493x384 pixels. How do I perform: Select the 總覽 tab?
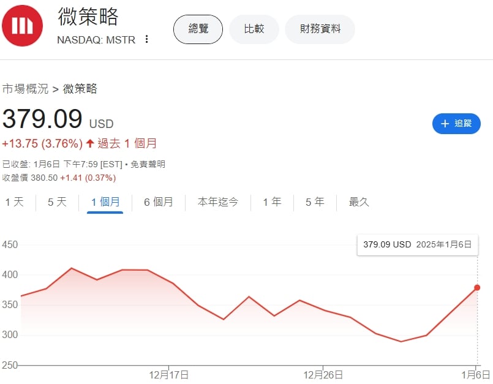click(198, 29)
